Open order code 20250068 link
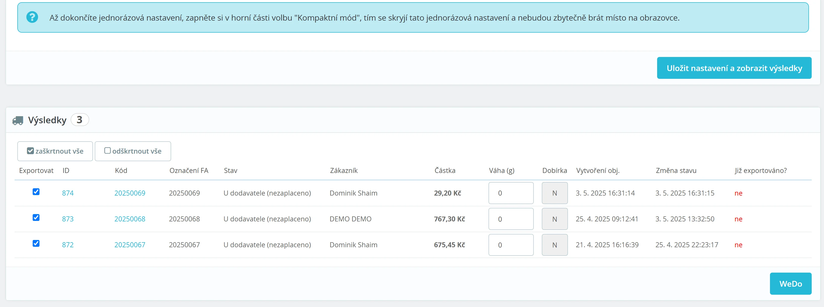Image resolution: width=824 pixels, height=307 pixels. (x=130, y=219)
